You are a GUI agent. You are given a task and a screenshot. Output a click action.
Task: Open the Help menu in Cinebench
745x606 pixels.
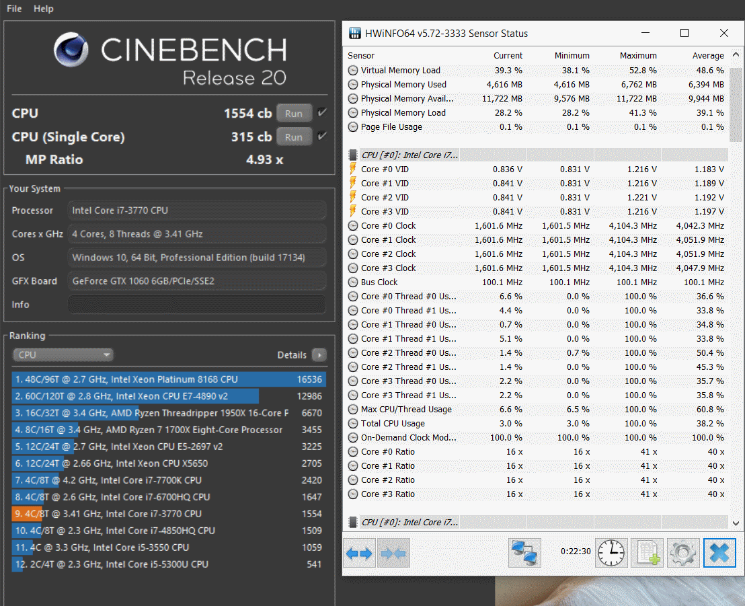click(43, 9)
